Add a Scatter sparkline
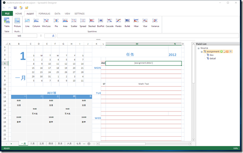Image resolution: width=243 pixels, height=153 pixels. click(x=74, y=23)
